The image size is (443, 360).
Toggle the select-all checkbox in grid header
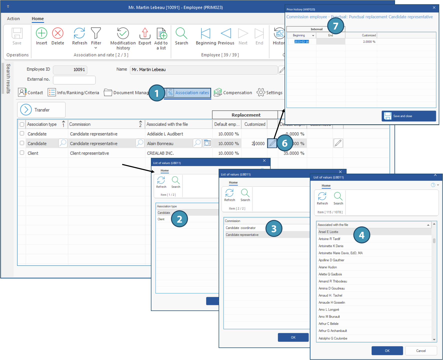(x=22, y=124)
